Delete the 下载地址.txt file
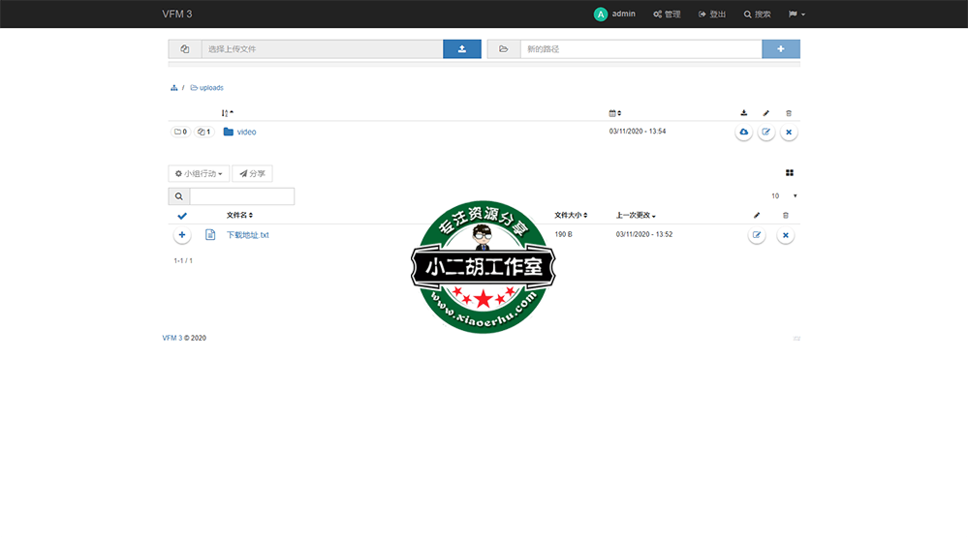This screenshot has width=968, height=537. coord(786,235)
